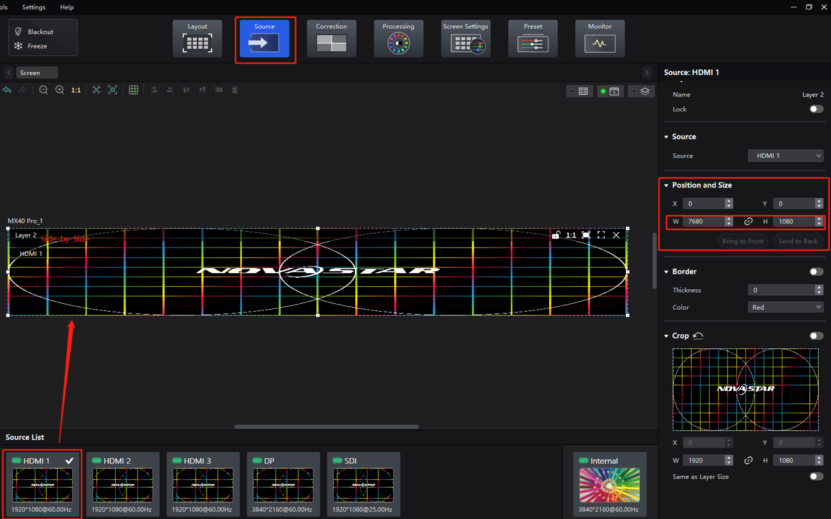Adjust the layer H 1080 stepper
Image resolution: width=831 pixels, height=519 pixels.
(819, 221)
